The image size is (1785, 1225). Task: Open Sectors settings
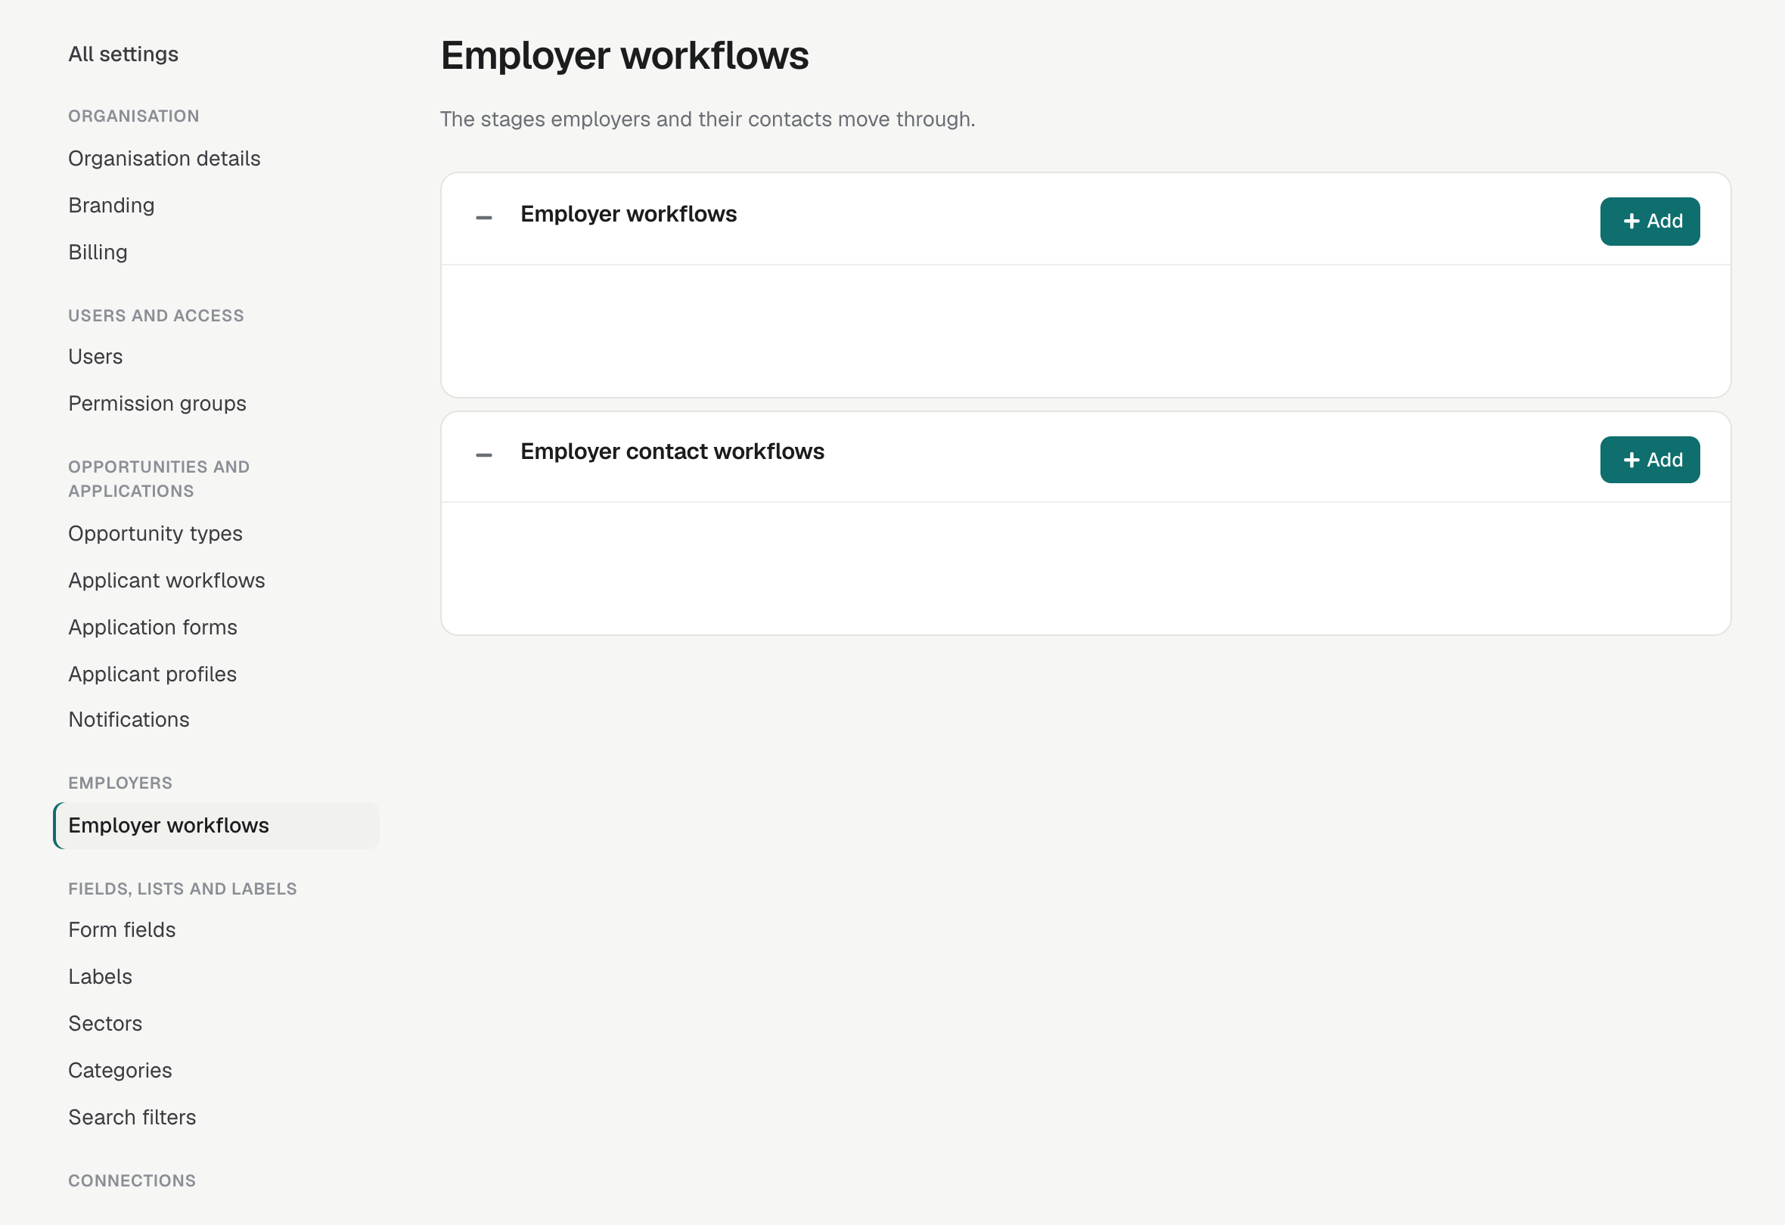[x=105, y=1023]
